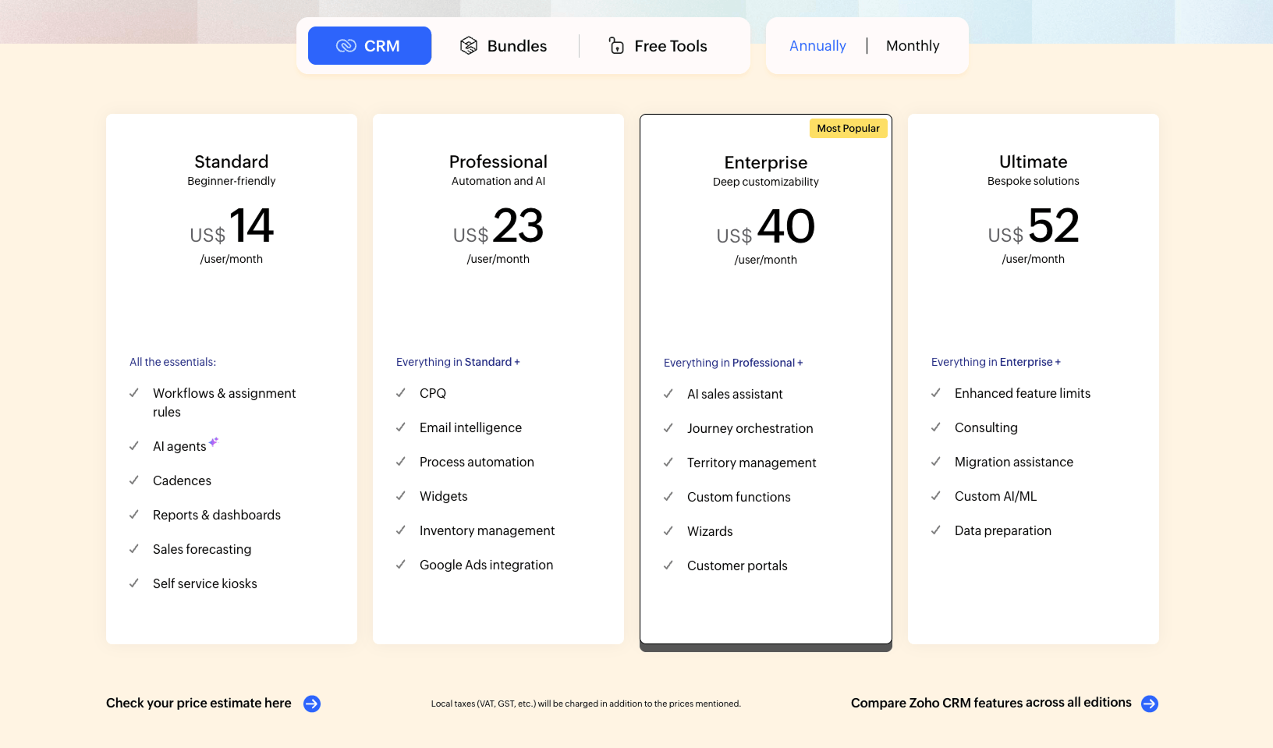Click 'Everything in Professional +' heading
The image size is (1273, 748).
[733, 363]
